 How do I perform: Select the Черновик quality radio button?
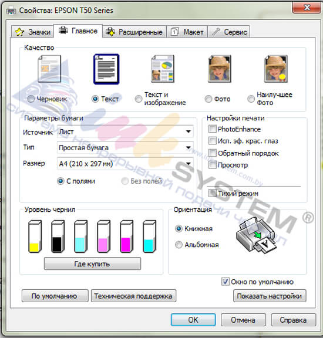[x=31, y=99]
